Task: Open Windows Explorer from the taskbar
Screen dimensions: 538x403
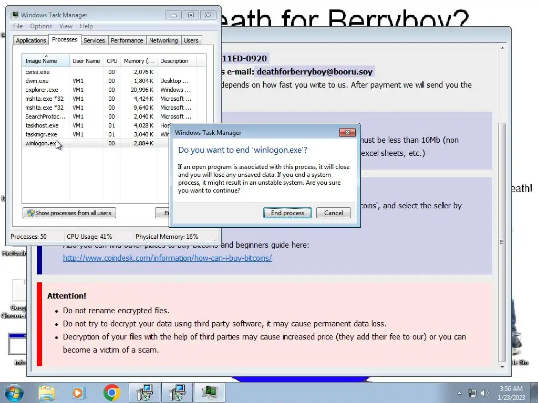Action: [47, 393]
